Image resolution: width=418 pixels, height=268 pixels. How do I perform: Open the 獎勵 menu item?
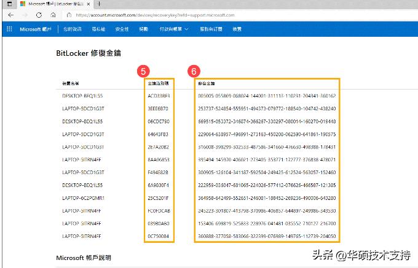pyautogui.click(x=143, y=29)
